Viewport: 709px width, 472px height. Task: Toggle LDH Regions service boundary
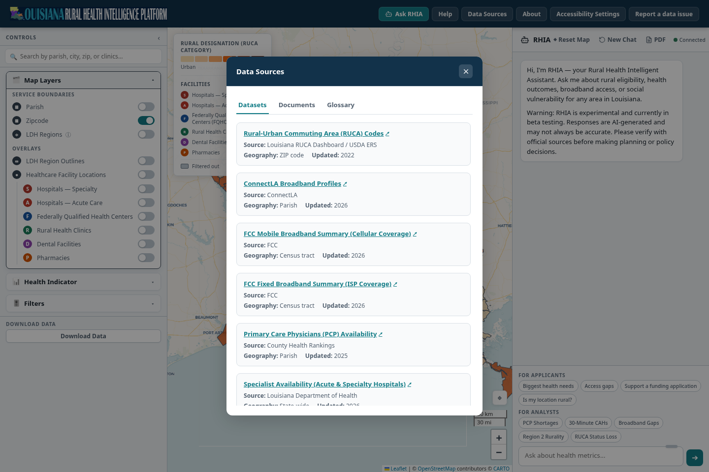(146, 134)
